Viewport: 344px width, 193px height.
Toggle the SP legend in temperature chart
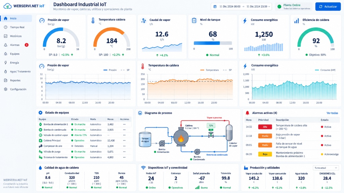coord(227,70)
